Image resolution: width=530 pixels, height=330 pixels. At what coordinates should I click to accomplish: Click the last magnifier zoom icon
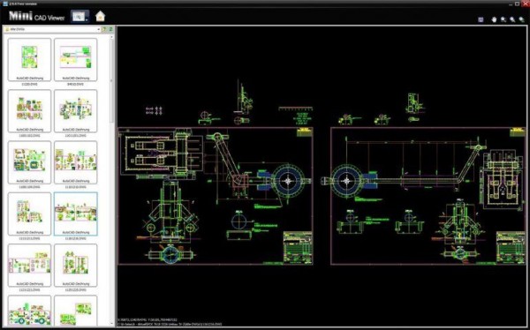521,19
